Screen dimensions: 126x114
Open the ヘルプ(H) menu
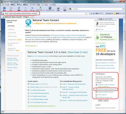[52, 5]
